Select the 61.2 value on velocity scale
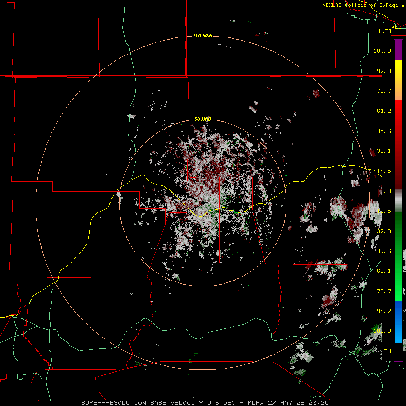Screen dimensions: 406x406 point(384,111)
